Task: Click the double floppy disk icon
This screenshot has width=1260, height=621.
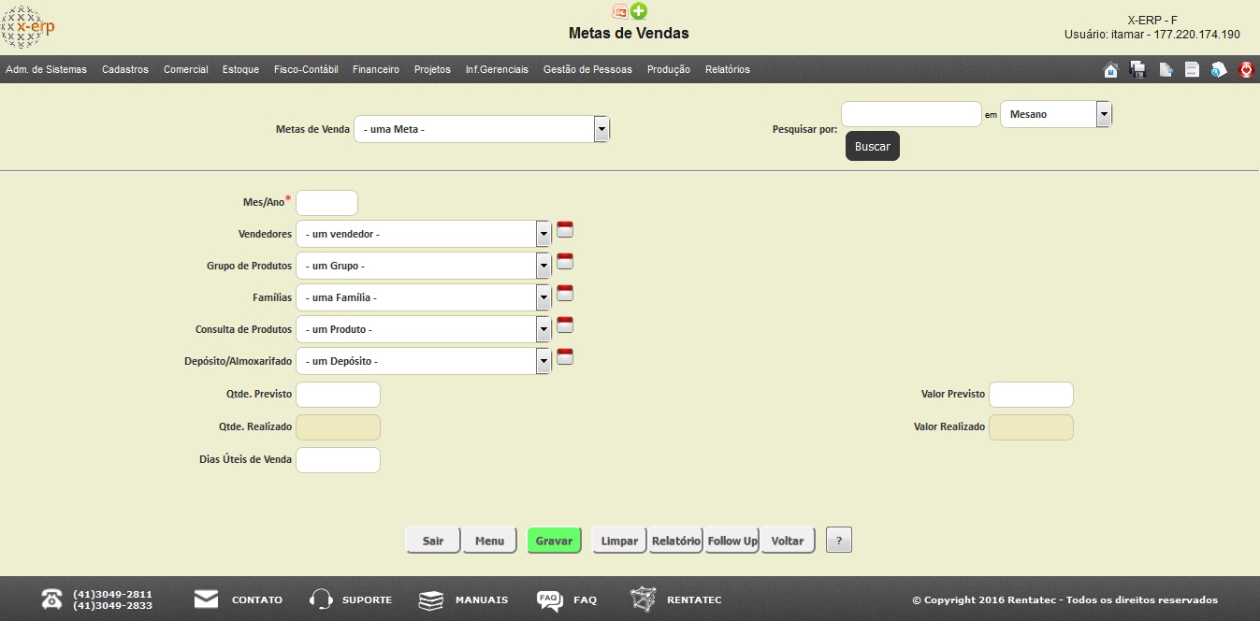Action: [1138, 70]
